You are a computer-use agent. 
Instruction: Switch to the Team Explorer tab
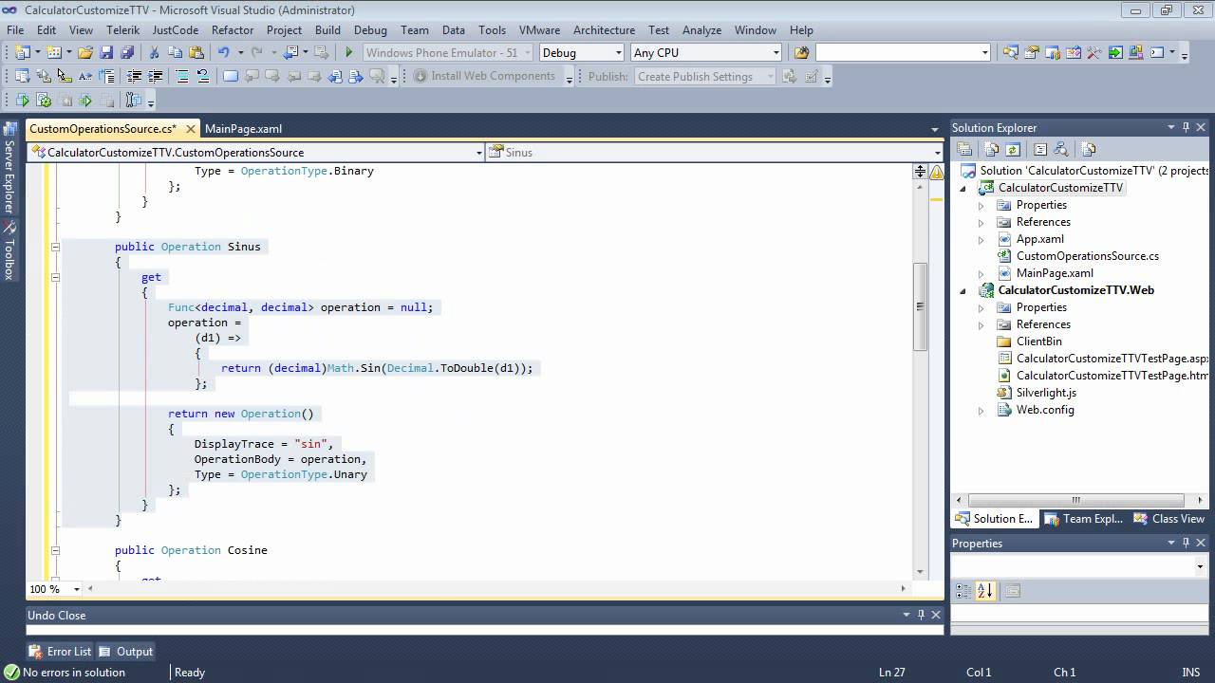click(x=1083, y=519)
